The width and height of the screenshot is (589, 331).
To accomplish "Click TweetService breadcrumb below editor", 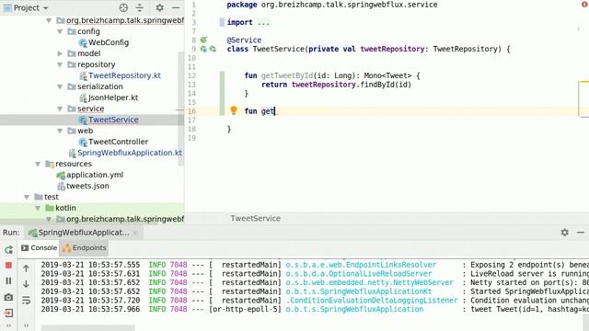I will coord(256,219).
